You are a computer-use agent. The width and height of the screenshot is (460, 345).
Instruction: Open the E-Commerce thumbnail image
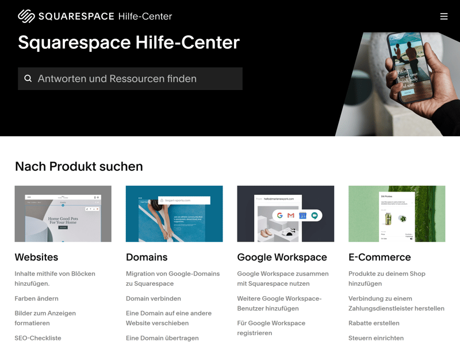tap(397, 214)
